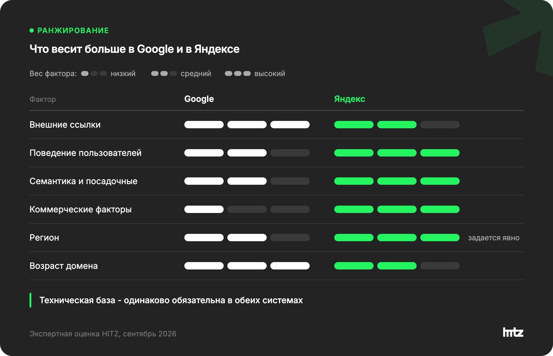The width and height of the screenshot is (553, 356).
Task: Click Яндекс's grey bar for Внешние ссылки
Action: 440,125
